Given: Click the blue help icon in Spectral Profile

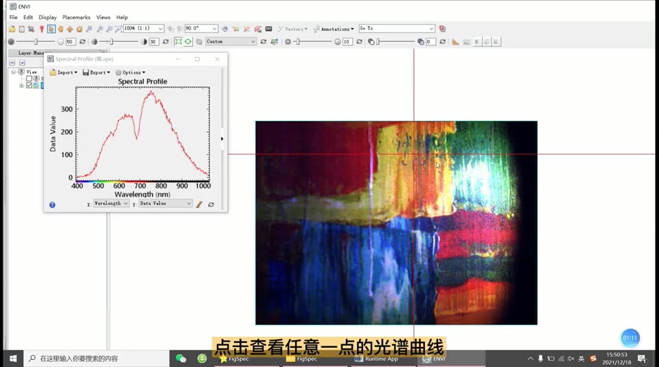Looking at the screenshot, I should [x=52, y=205].
